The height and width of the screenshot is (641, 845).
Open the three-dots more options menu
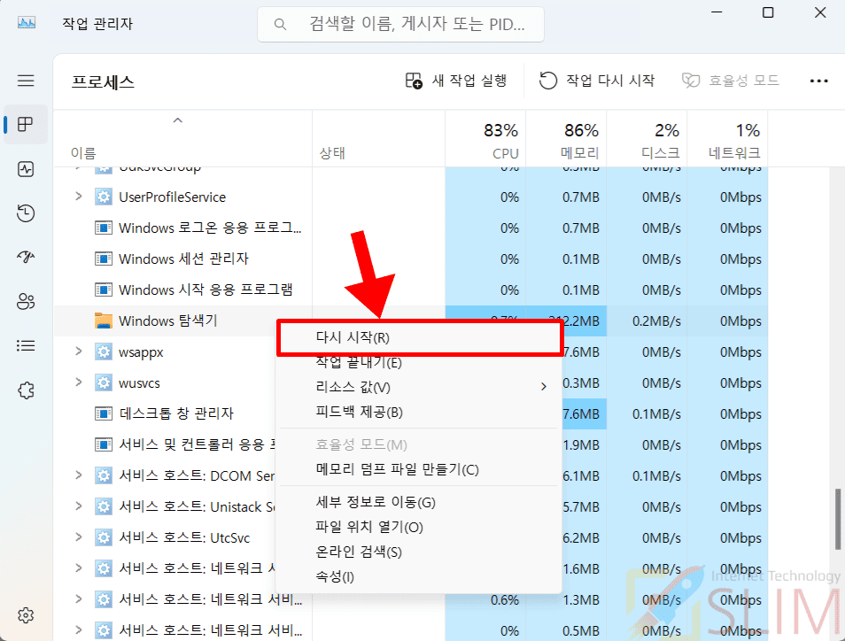[x=818, y=81]
